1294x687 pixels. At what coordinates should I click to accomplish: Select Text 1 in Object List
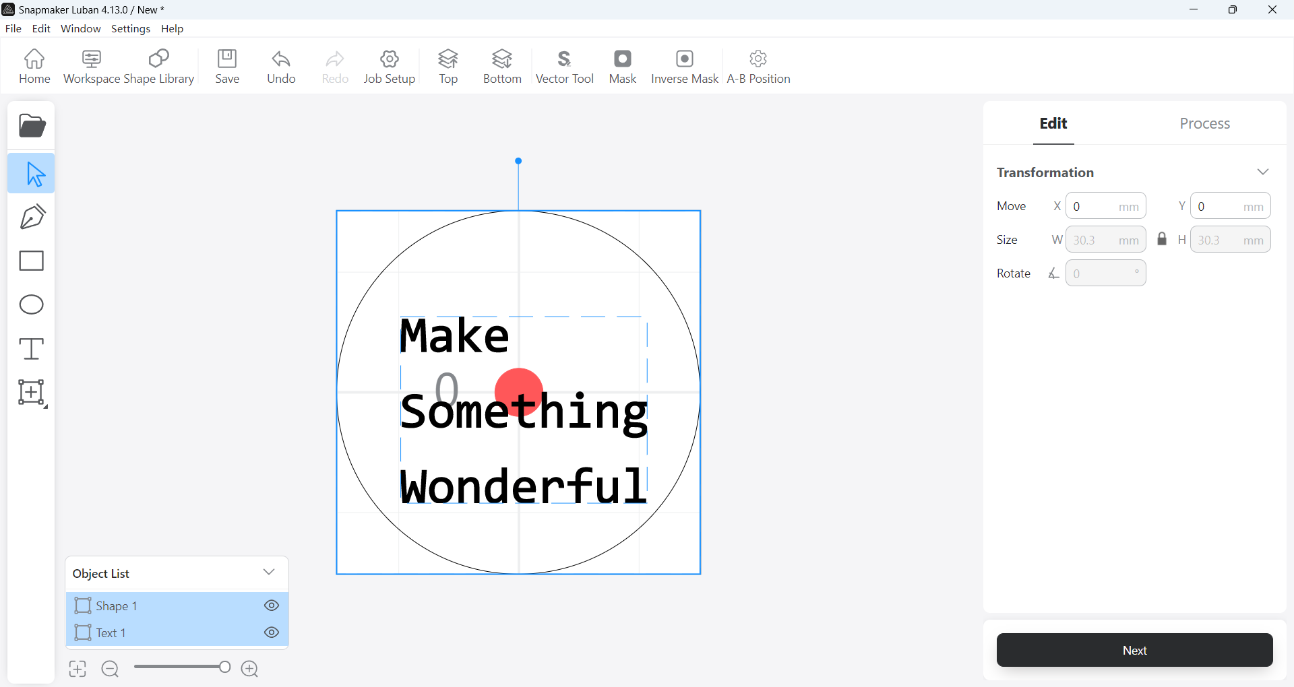click(177, 632)
